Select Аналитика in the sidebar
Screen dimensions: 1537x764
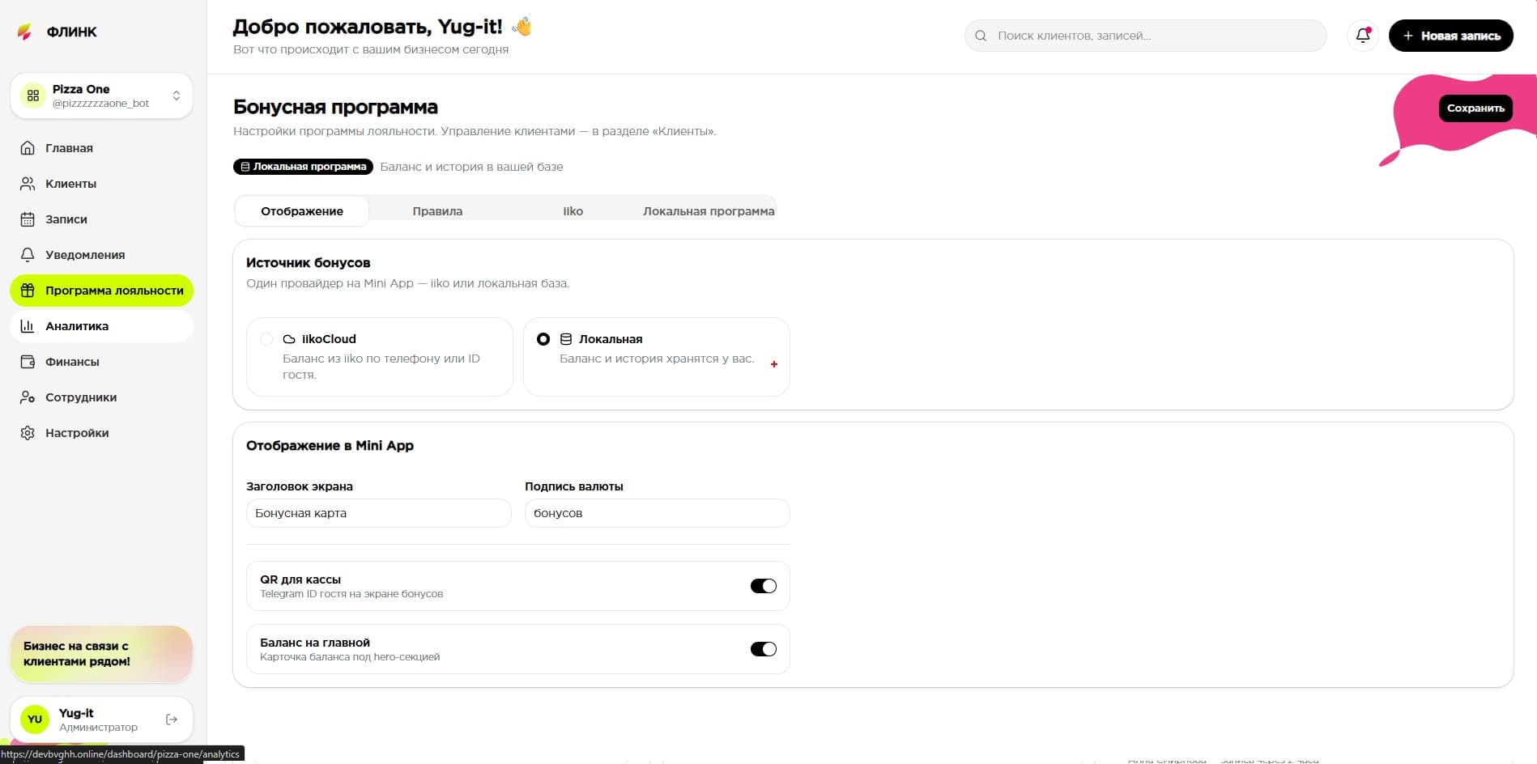point(101,326)
